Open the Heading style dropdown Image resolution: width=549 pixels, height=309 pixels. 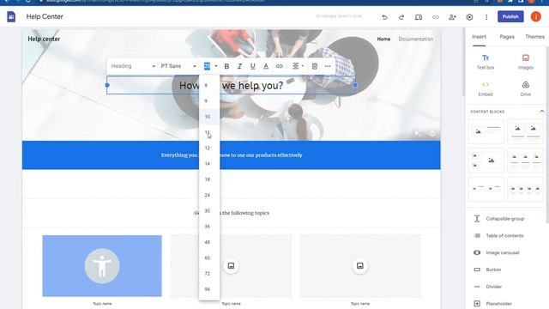[x=133, y=66]
